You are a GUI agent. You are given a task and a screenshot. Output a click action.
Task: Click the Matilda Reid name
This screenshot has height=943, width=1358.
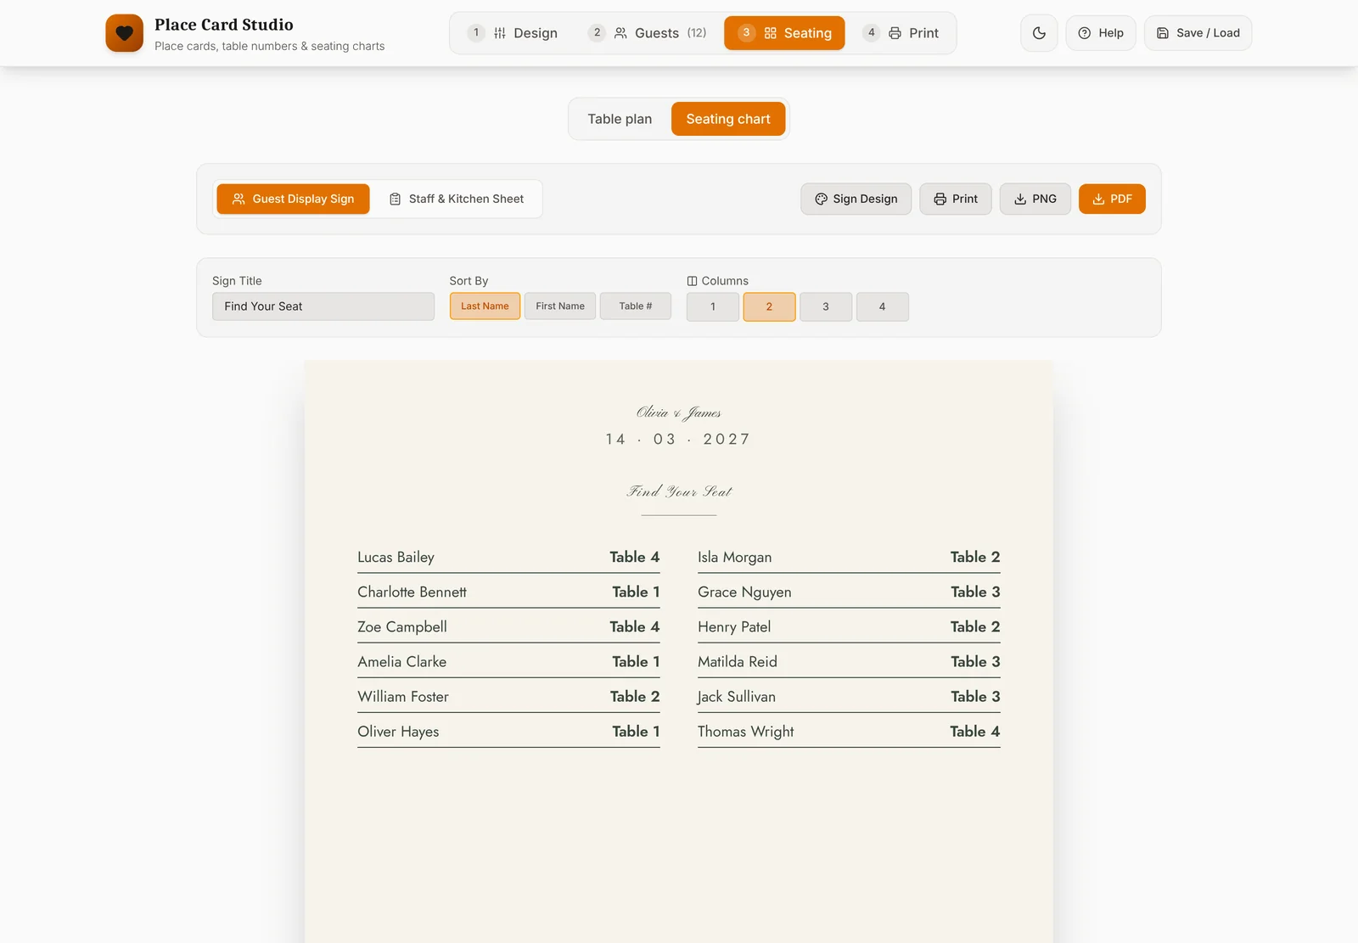737,662
